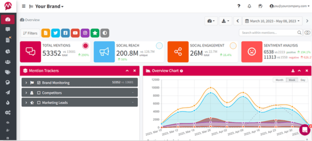This screenshot has height=141, width=312.
Task: Expand the Brand Monitoring tracker row
Action: [x=26, y=83]
